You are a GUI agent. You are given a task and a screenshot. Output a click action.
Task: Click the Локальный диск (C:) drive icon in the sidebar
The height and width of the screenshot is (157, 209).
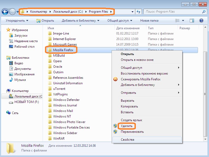(x=11, y=96)
